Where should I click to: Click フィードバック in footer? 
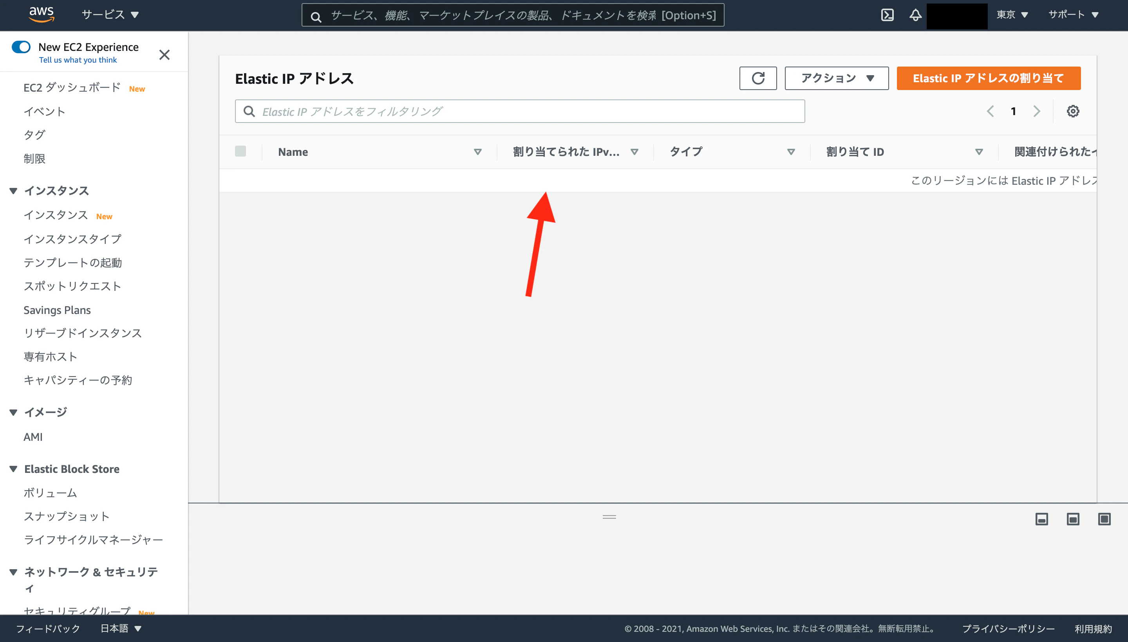click(x=48, y=628)
